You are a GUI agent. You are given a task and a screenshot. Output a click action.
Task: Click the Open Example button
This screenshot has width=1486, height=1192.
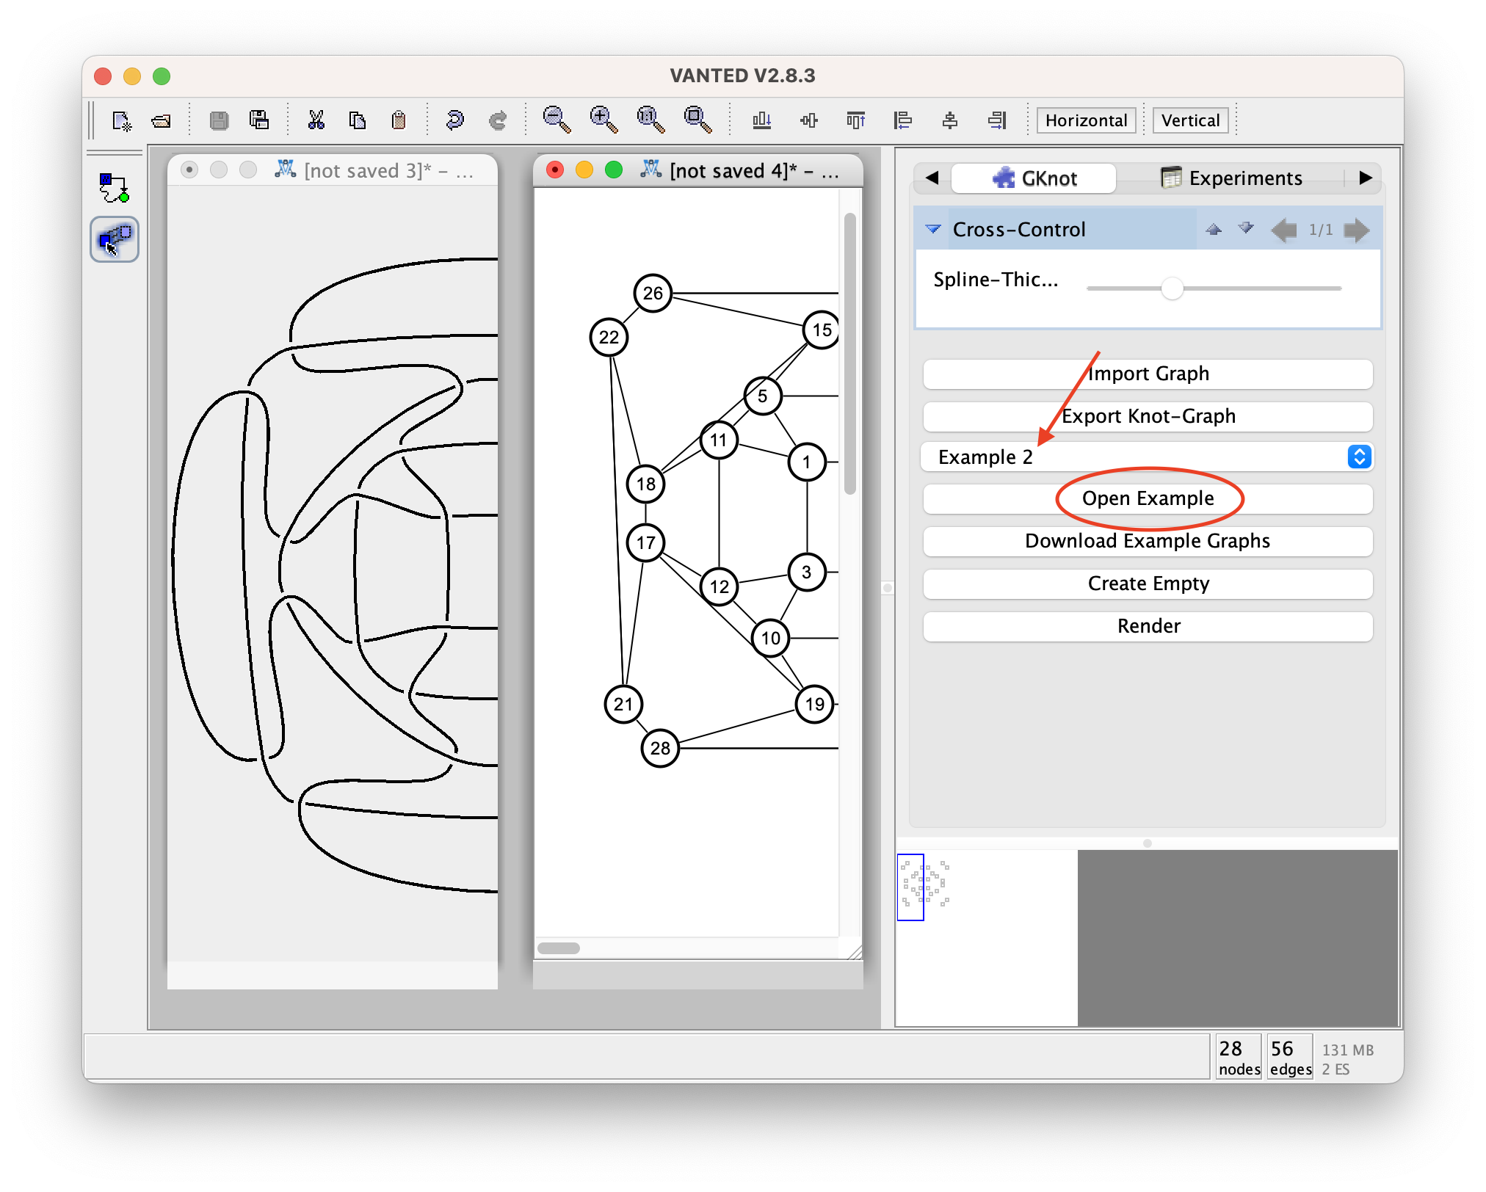1147,498
